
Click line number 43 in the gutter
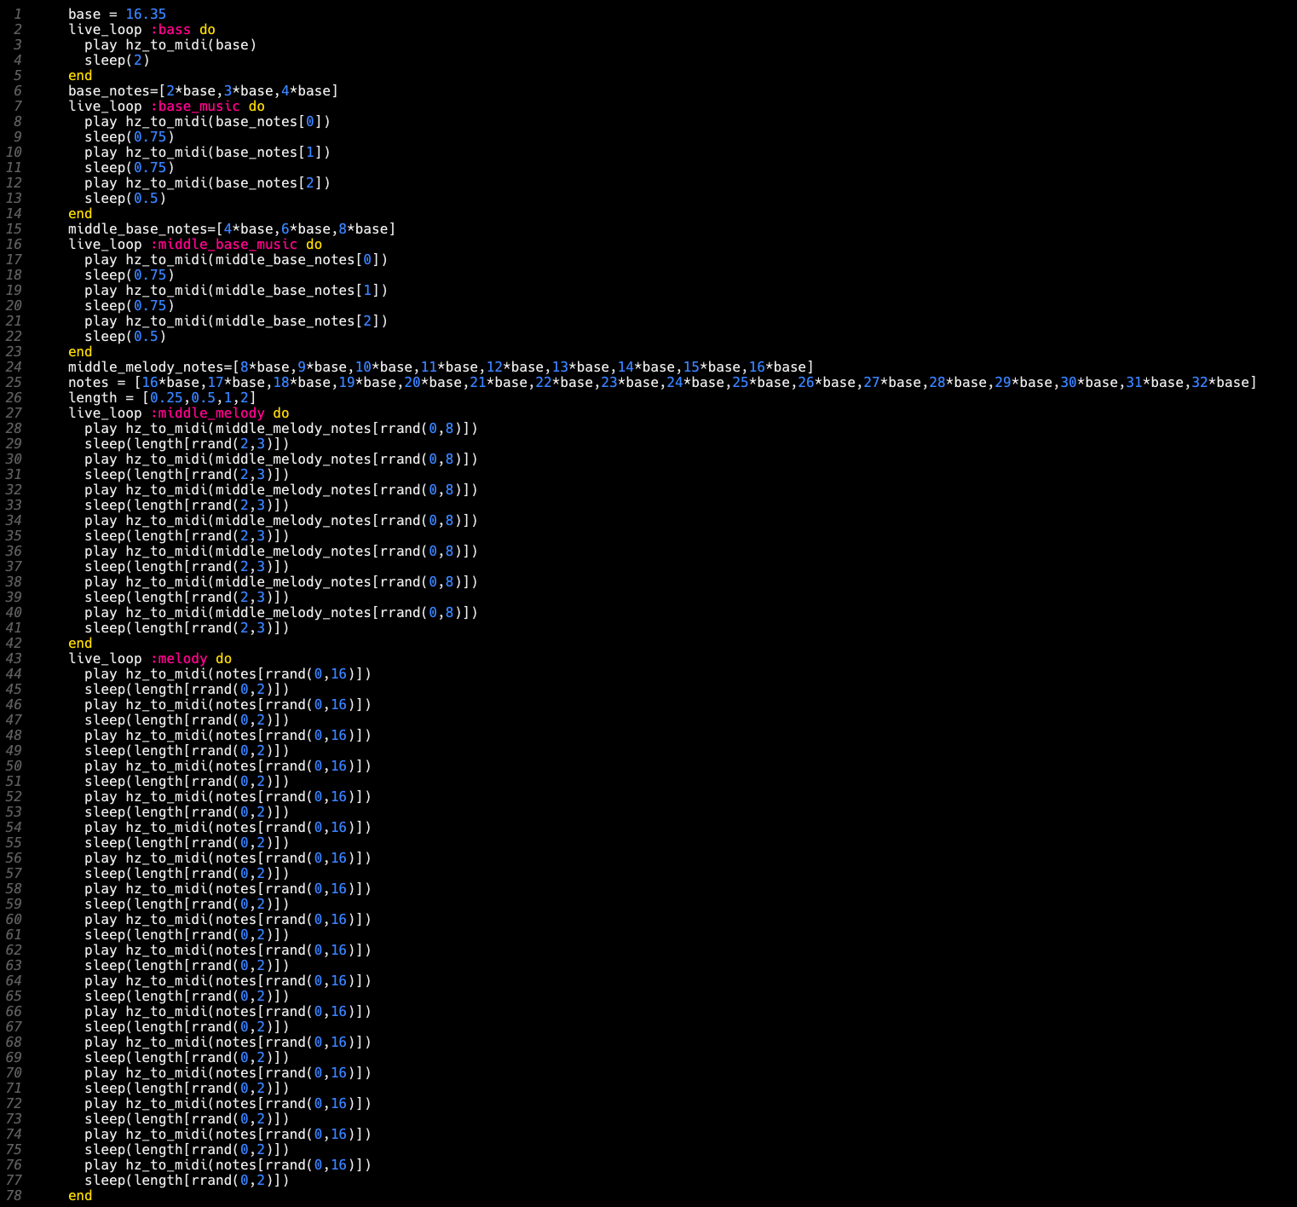click(14, 658)
